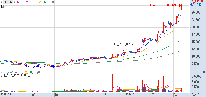Click the 2,500K volume axis label
The height and width of the screenshot is (97, 206).
(x=196, y=87)
